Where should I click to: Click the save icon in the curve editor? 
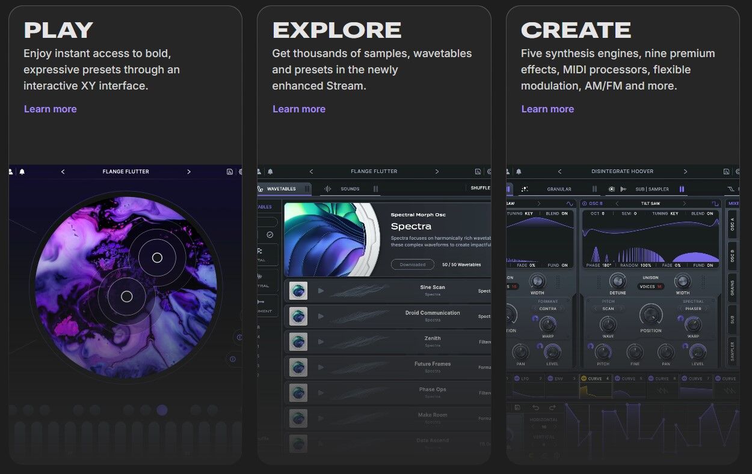[x=517, y=407]
